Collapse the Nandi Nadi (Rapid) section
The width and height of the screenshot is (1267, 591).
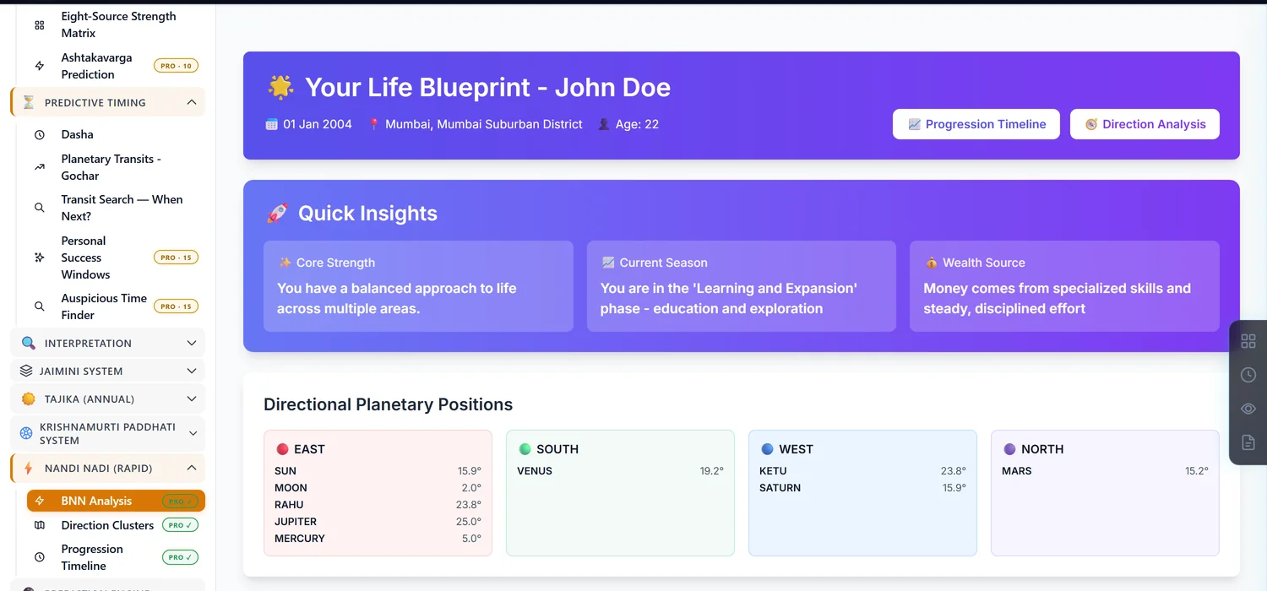(x=192, y=468)
